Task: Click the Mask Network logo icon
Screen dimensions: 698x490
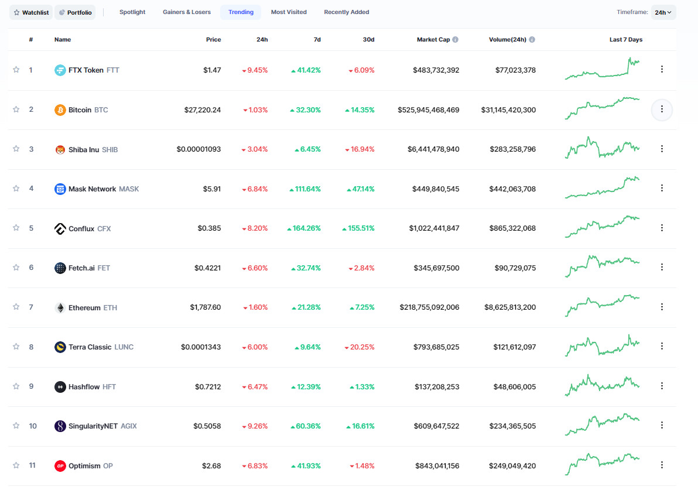Action: (x=60, y=189)
